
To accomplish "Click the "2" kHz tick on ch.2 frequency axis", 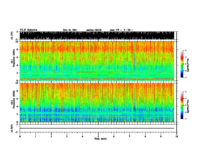I will click(18, 114).
